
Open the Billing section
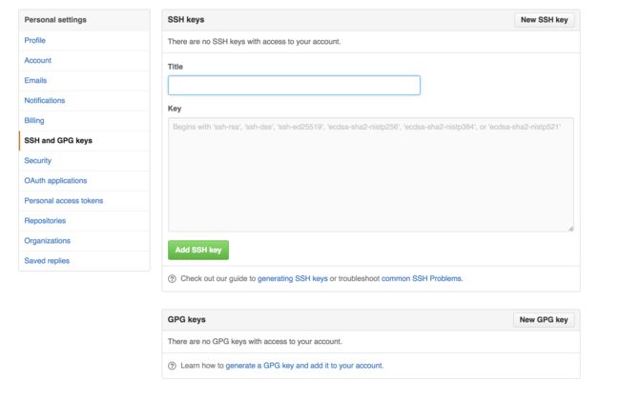(34, 120)
